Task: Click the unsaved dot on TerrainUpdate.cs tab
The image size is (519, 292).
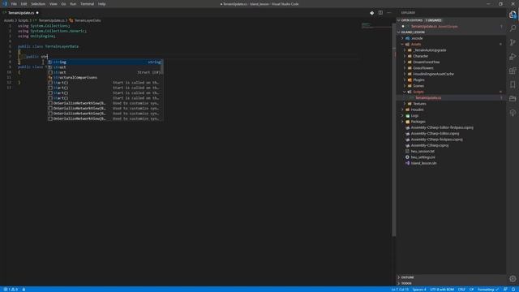Action: [x=37, y=13]
